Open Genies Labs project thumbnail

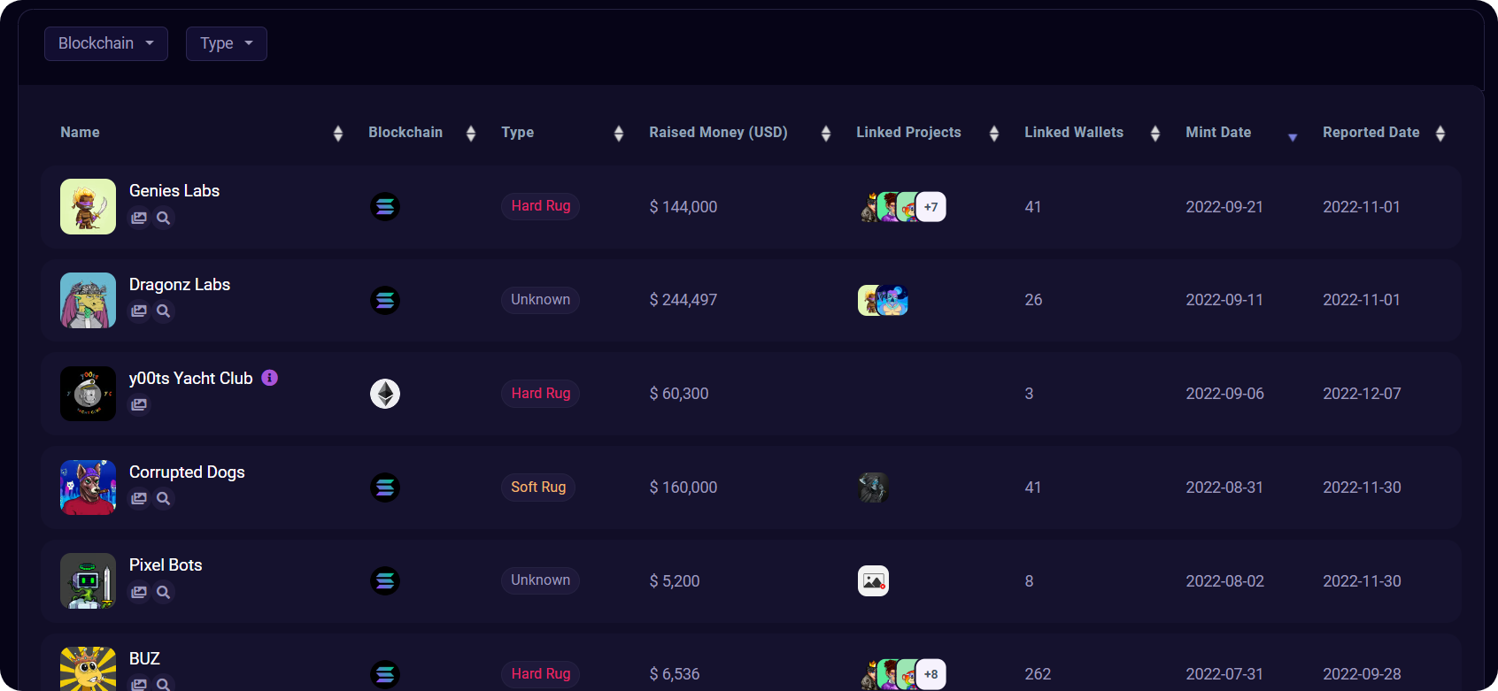click(88, 207)
